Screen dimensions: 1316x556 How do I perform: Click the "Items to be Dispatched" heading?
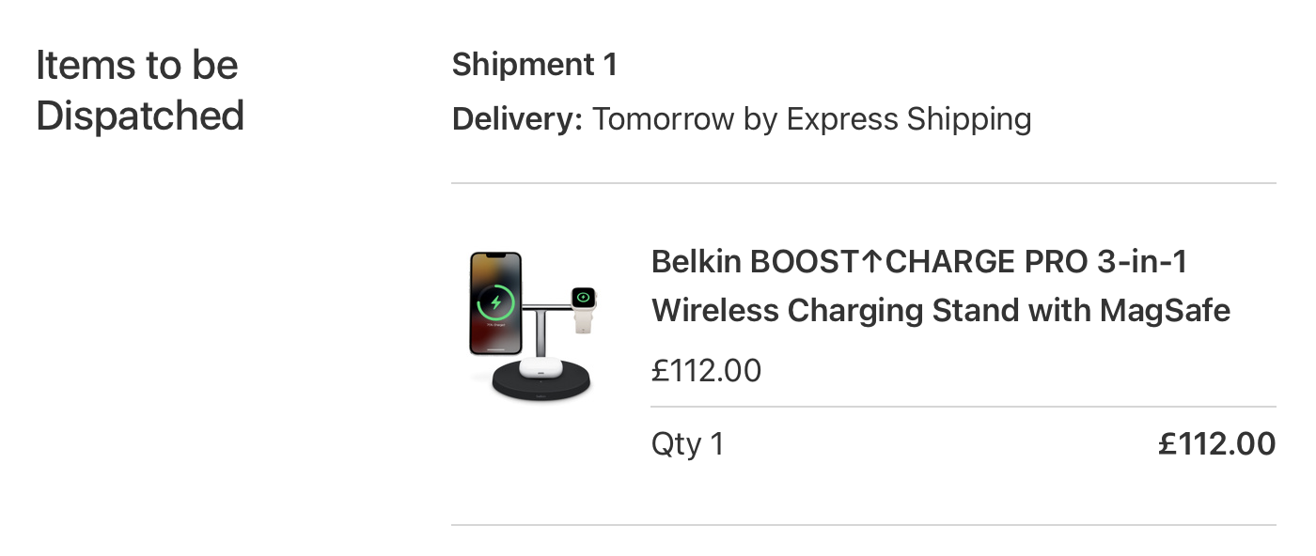[140, 90]
